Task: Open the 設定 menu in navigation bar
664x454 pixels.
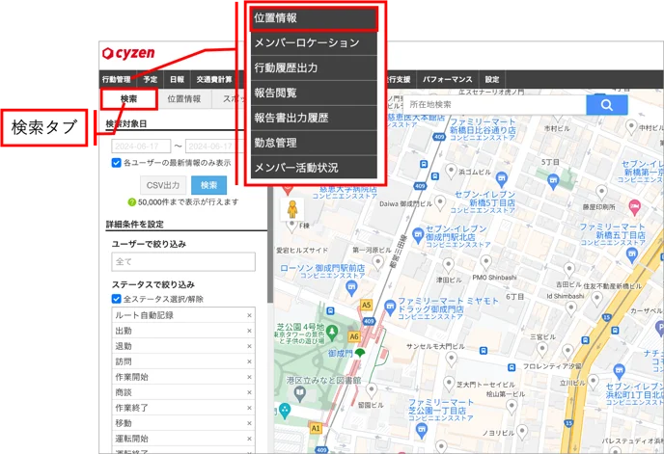Action: tap(491, 80)
